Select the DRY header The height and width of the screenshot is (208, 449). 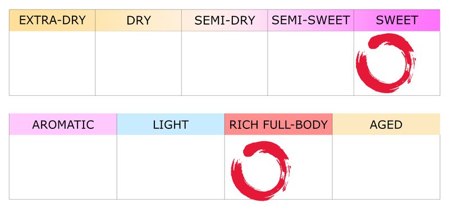point(138,20)
